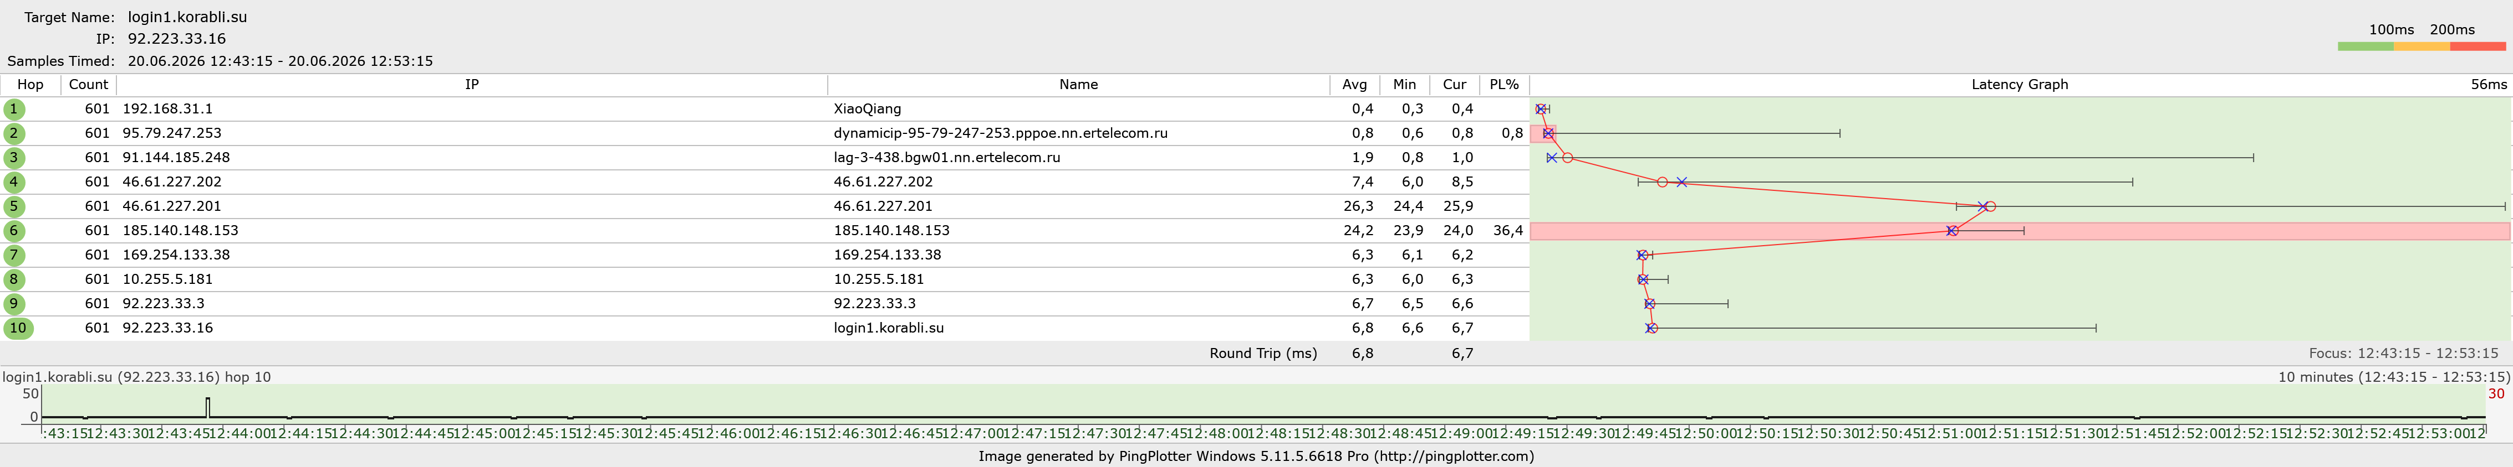
Task: Select hop 8 green number badge
Action: [14, 279]
